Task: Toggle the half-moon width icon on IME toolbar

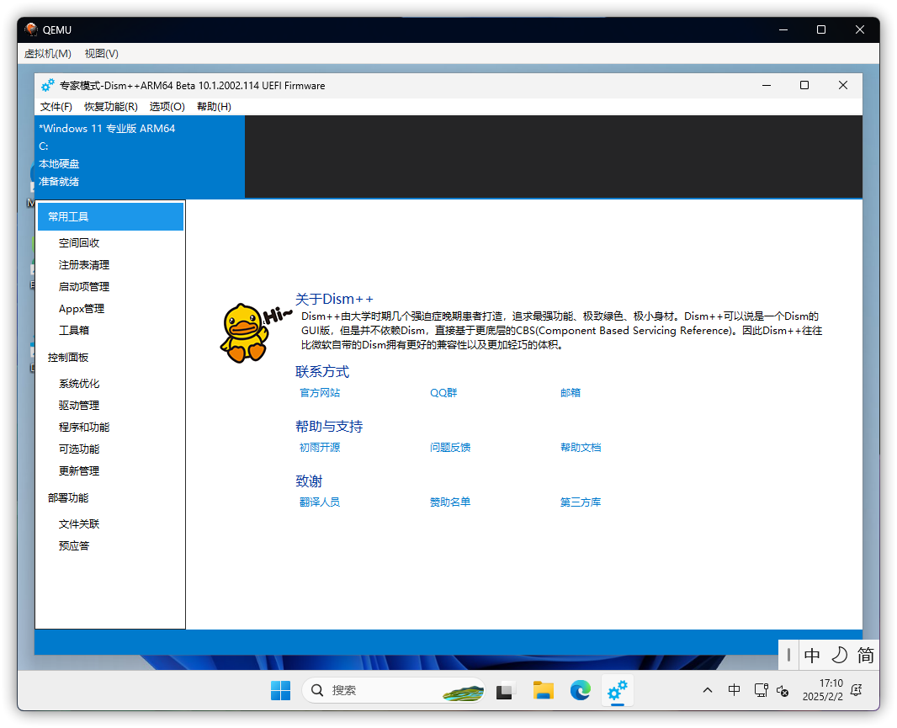Action: 839,655
